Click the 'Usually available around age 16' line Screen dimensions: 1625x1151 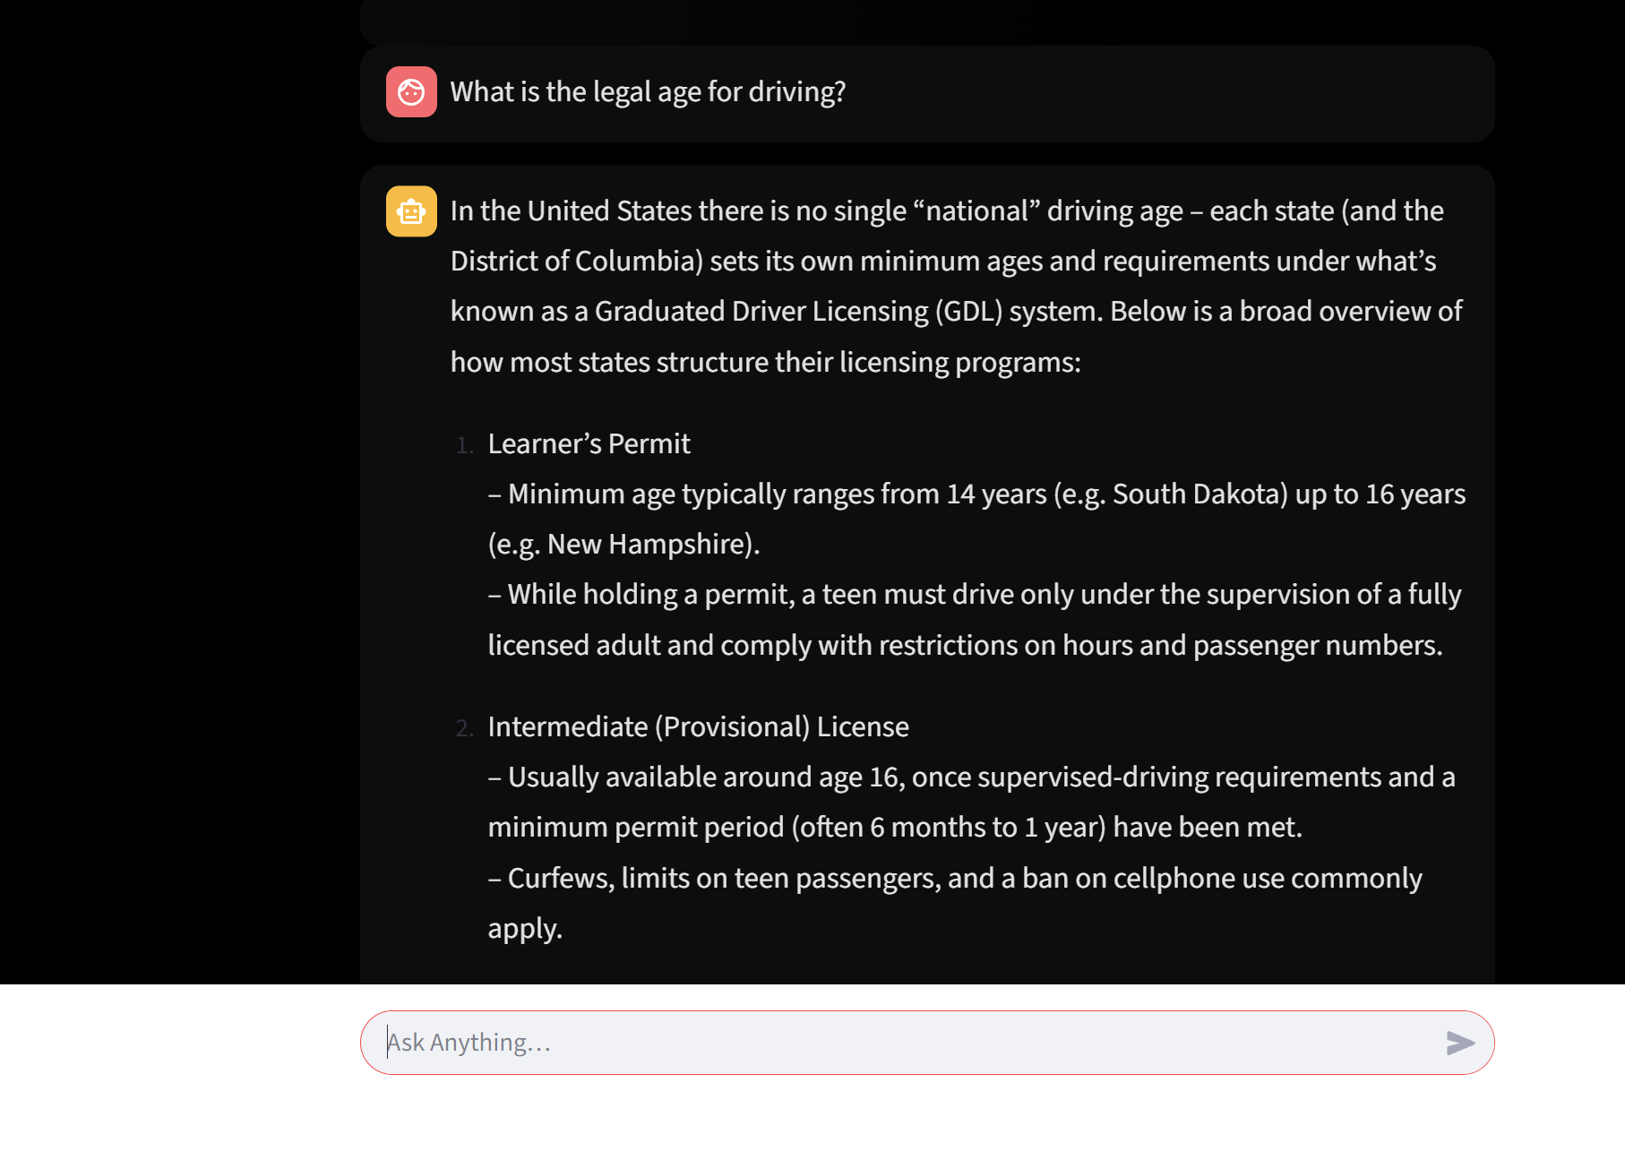point(971,777)
